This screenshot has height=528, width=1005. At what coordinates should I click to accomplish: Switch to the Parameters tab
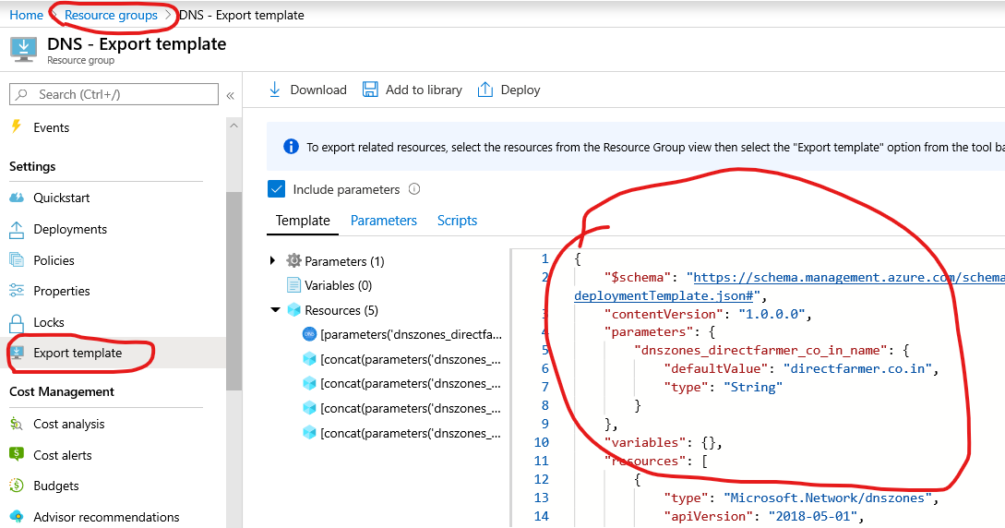point(383,221)
